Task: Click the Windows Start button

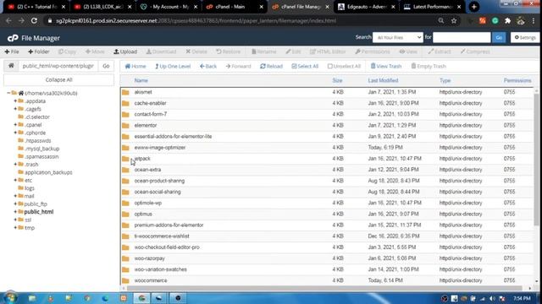Action: coord(9,298)
